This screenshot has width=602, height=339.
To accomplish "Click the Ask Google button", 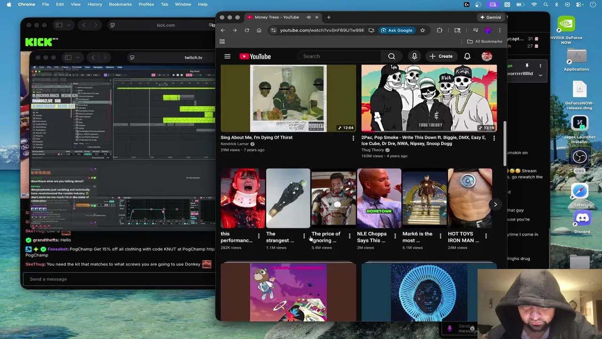I will [396, 30].
